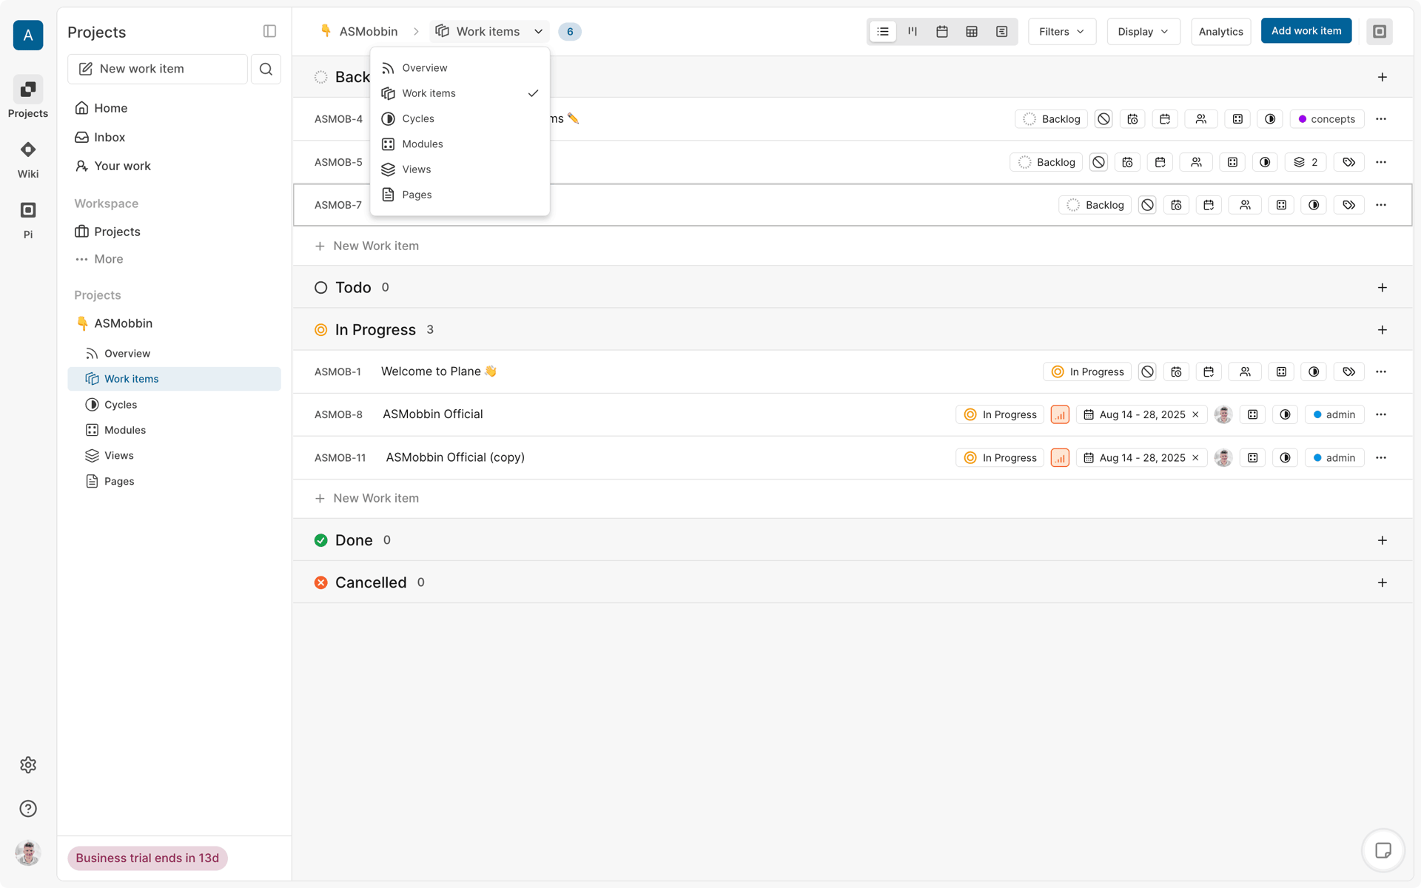Open the Projects app in left rail
1421x888 pixels.
click(x=28, y=97)
